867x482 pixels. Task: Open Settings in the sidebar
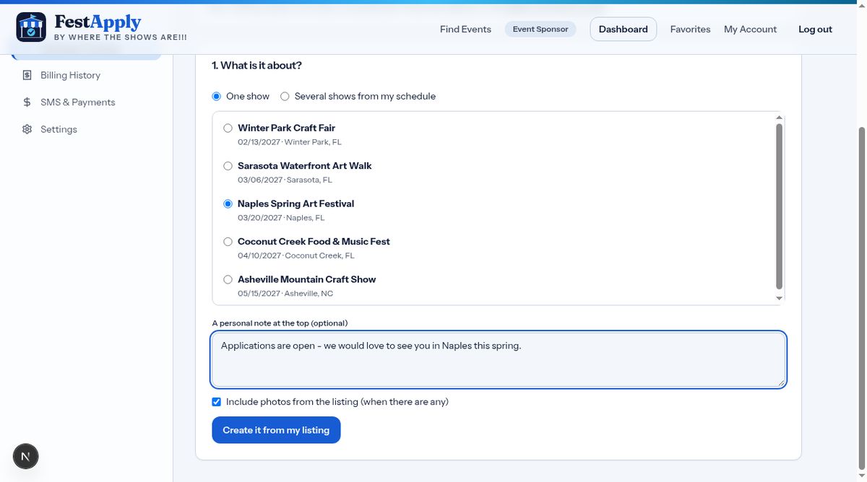point(59,129)
